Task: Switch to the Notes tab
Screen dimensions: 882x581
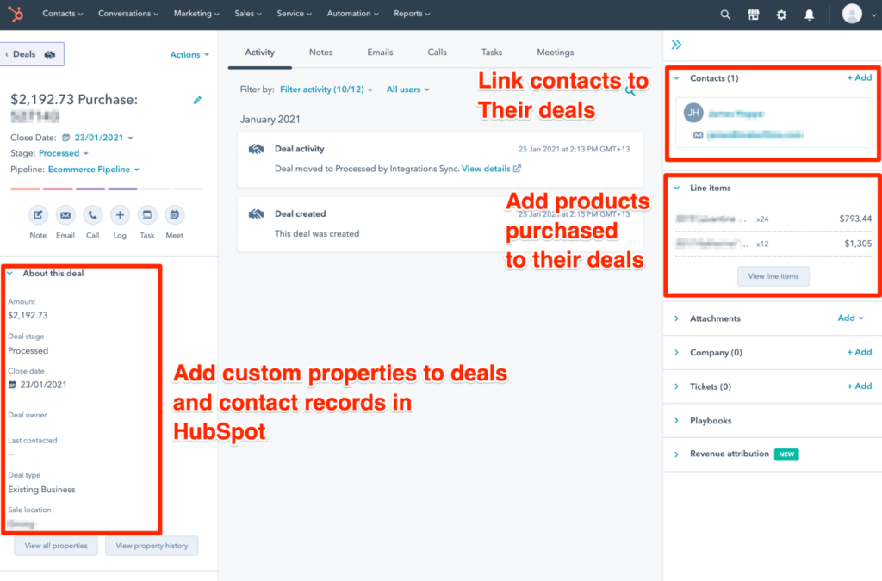Action: [320, 53]
